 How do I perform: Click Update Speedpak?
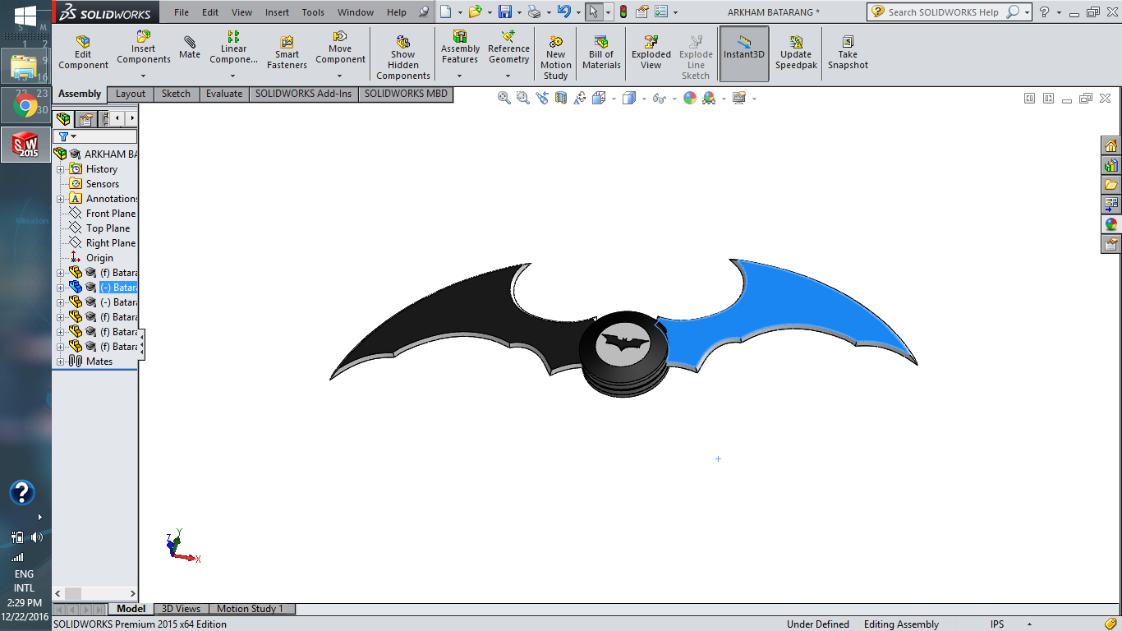pyautogui.click(x=795, y=53)
